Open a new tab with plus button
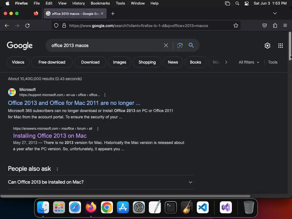The width and height of the screenshot is (292, 219). point(113,14)
